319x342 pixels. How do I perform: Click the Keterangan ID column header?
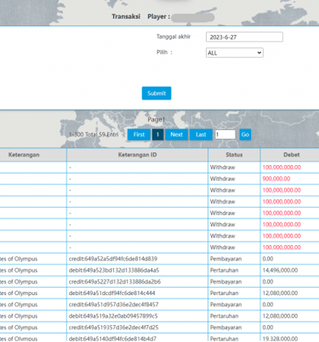click(x=137, y=155)
